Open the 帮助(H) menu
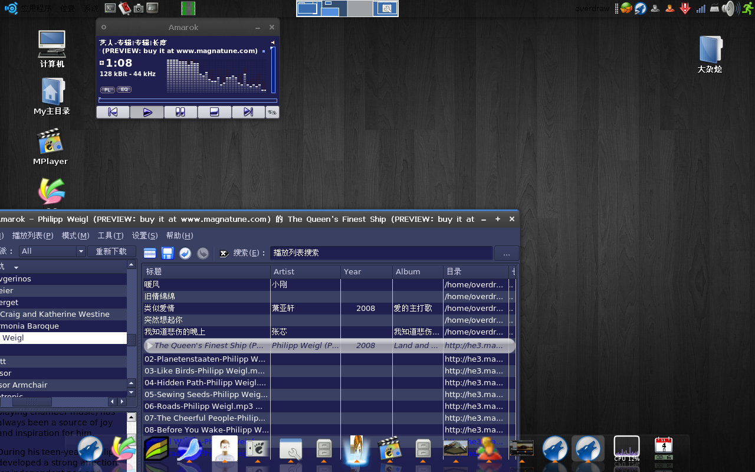Viewport: 755px width, 472px height. 179,235
